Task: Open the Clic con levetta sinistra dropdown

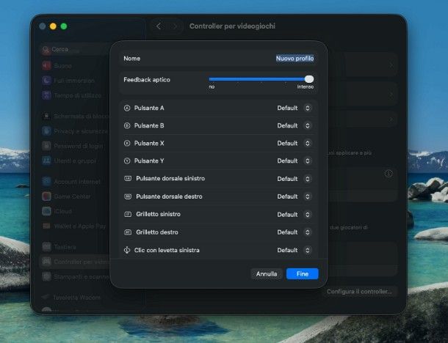Action: (307, 250)
